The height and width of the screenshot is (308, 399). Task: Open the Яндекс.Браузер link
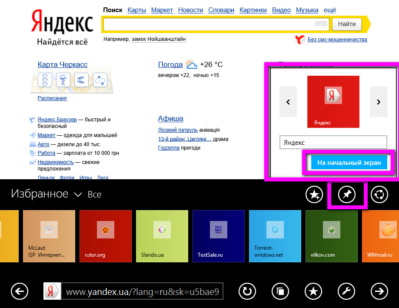point(57,120)
